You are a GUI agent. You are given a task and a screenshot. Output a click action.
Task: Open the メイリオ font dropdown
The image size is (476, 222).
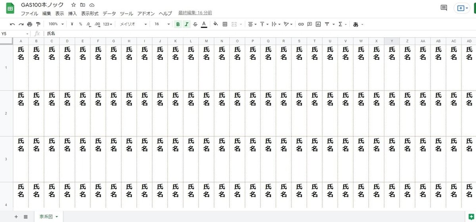tap(133, 24)
